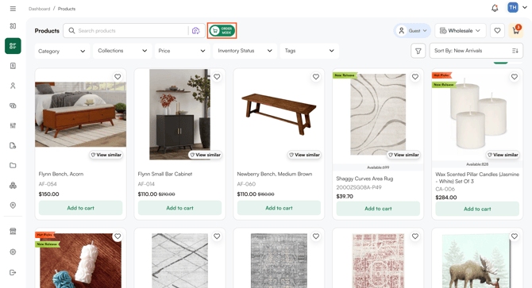The image size is (532, 288).
Task: Open the hamburger menu icon
Action: pyautogui.click(x=13, y=9)
